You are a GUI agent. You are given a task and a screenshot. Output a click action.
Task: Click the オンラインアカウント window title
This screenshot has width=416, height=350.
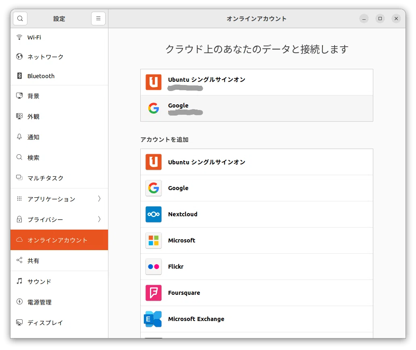pos(256,19)
